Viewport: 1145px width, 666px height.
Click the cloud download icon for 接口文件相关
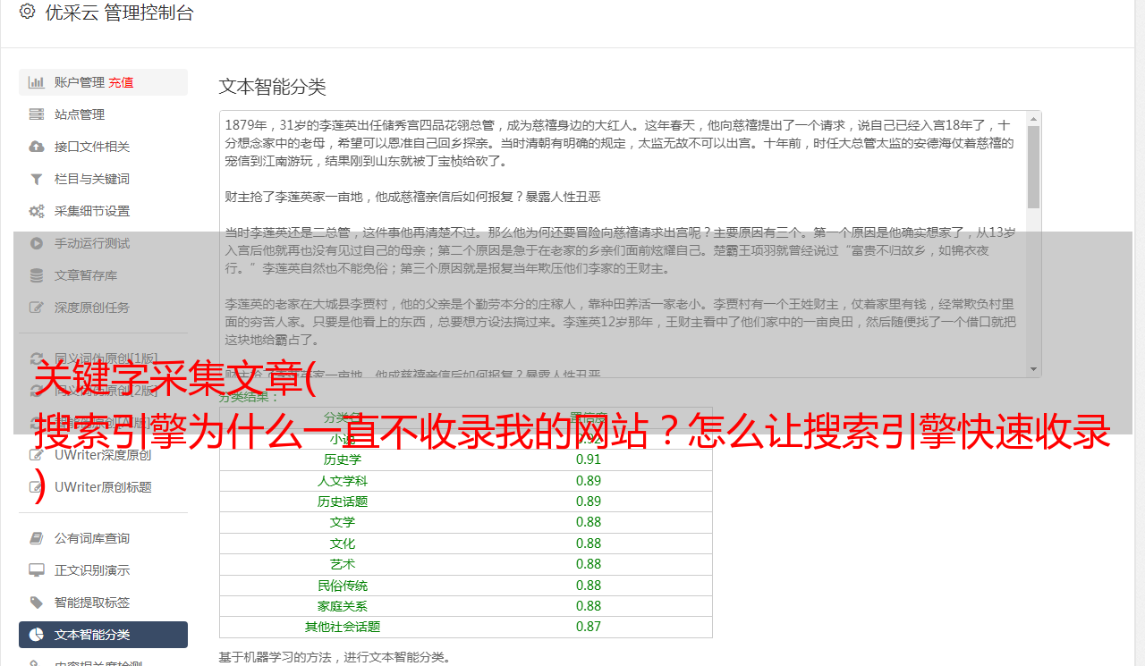[37, 147]
